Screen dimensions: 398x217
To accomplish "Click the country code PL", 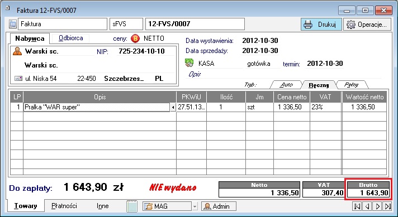I will coord(159,79).
